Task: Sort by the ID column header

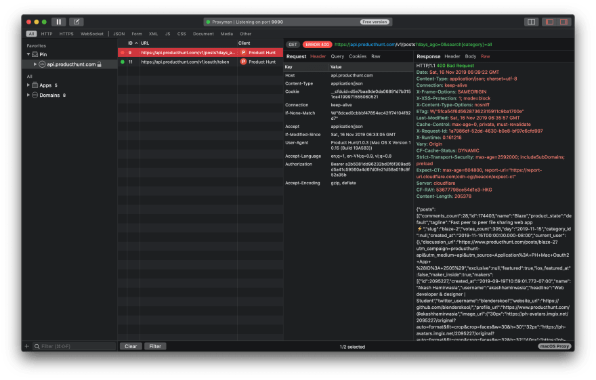Action: 132,43
